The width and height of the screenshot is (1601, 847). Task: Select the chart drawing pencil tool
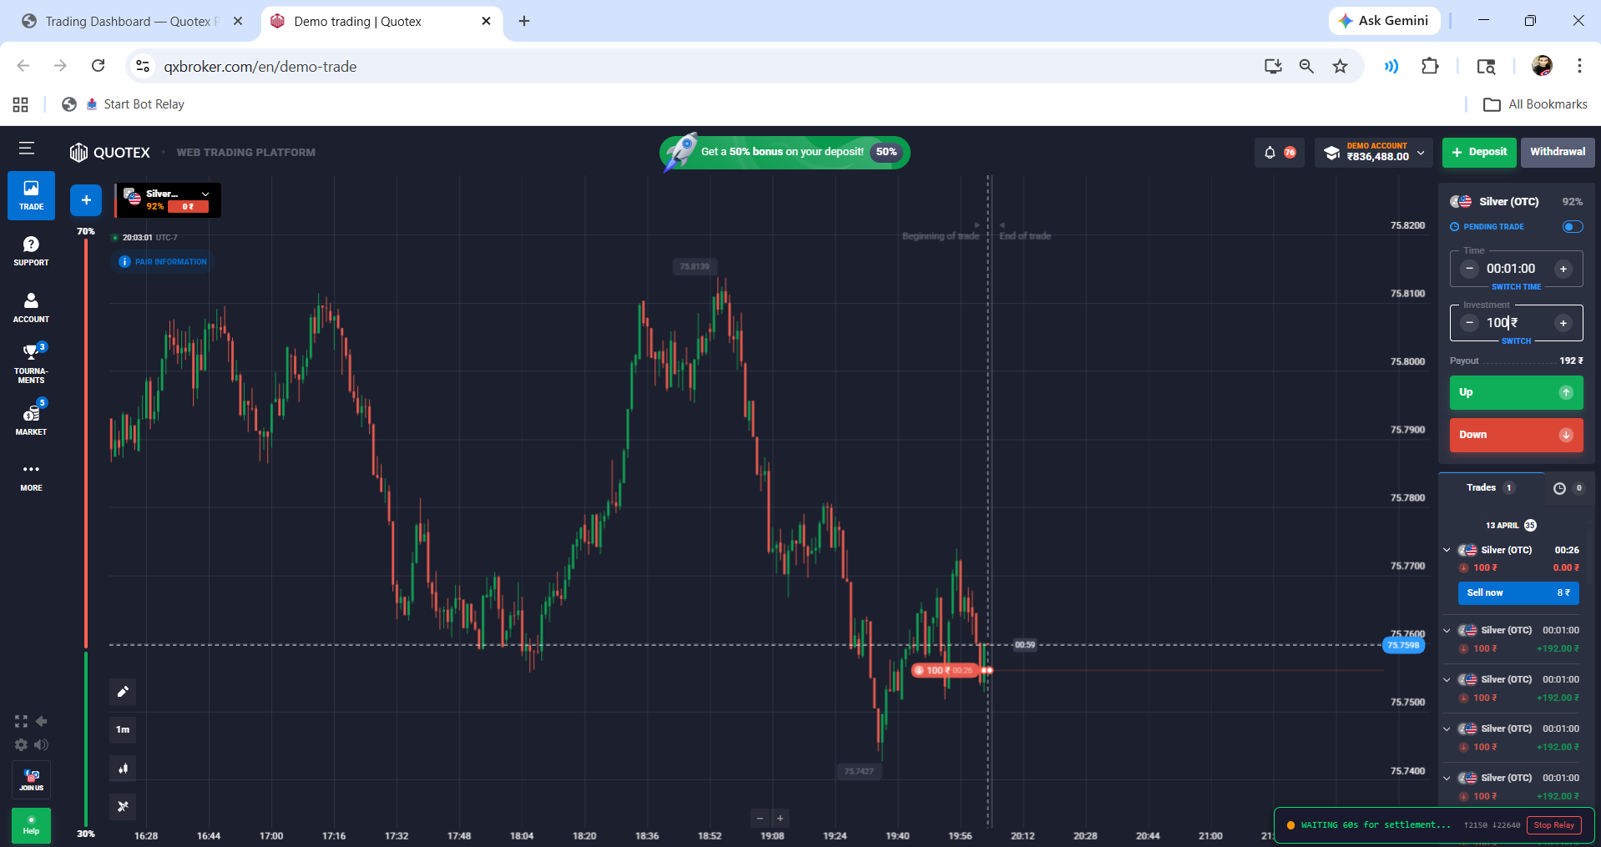click(123, 692)
